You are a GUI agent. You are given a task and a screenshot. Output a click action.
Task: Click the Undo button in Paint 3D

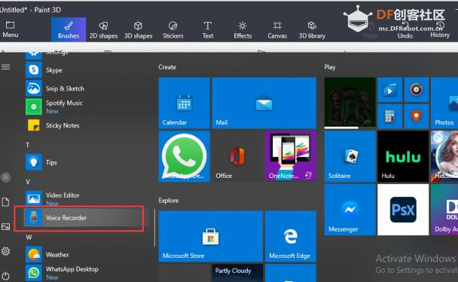point(405,30)
